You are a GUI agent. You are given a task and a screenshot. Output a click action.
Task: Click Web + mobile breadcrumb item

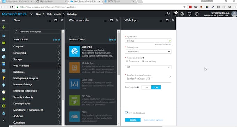click(x=54, y=14)
